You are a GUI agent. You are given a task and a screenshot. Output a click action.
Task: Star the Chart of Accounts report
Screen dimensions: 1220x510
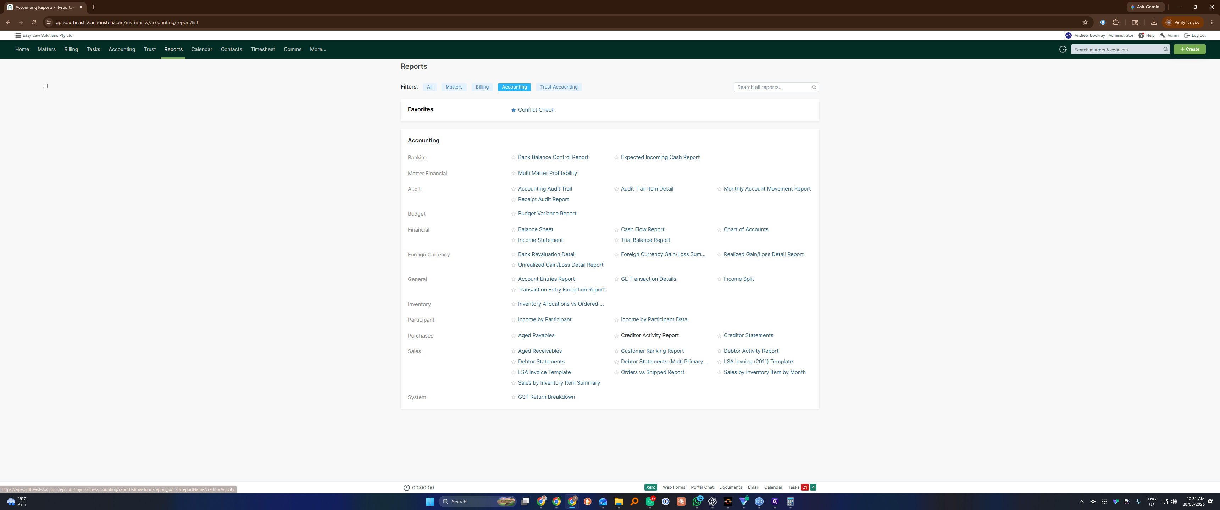719,230
